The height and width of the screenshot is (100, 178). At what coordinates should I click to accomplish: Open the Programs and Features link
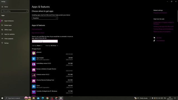click(x=160, y=13)
